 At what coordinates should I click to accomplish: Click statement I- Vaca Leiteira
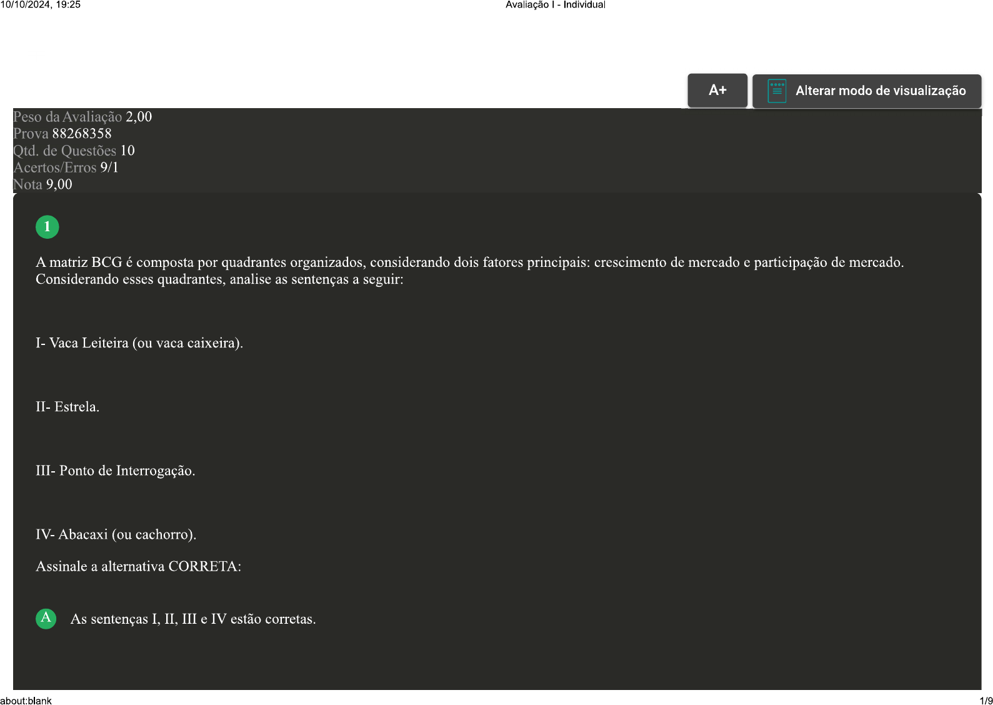point(139,343)
